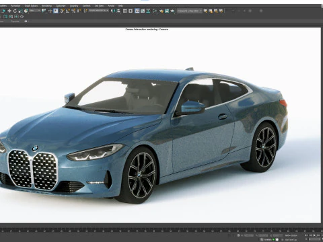Screen dimensions: 323x242
Task: Open the Schematic View icon
Action: coord(148,11)
